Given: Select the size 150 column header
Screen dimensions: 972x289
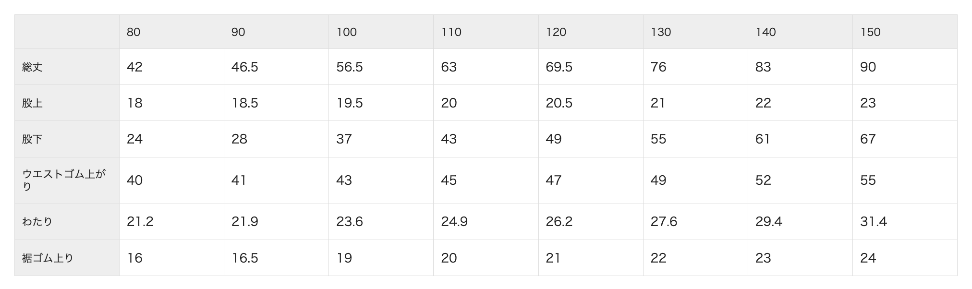Looking at the screenshot, I should click(870, 32).
